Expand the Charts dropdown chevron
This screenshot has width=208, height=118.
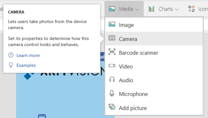[177, 9]
